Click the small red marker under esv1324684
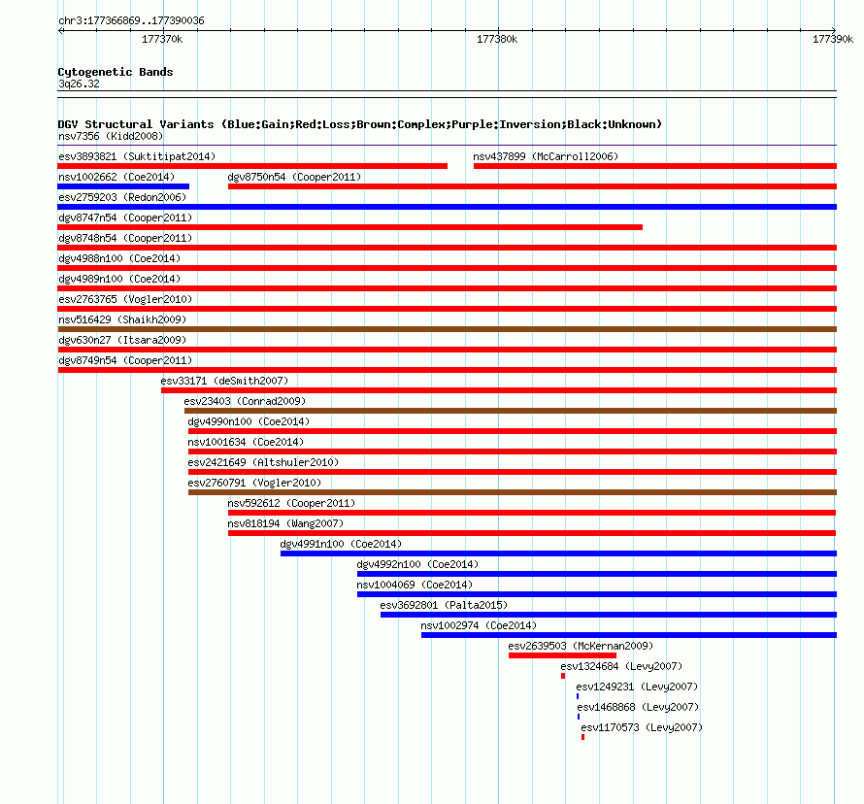The width and height of the screenshot is (864, 804). pyautogui.click(x=563, y=676)
